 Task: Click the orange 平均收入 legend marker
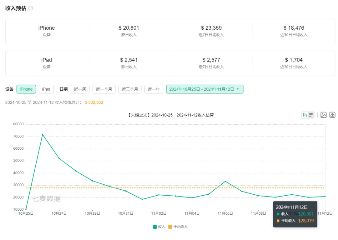pyautogui.click(x=170, y=227)
